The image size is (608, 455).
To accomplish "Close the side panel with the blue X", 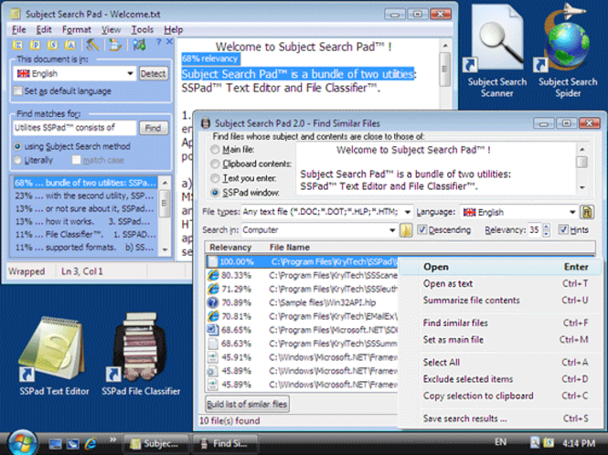I will 169,41.
